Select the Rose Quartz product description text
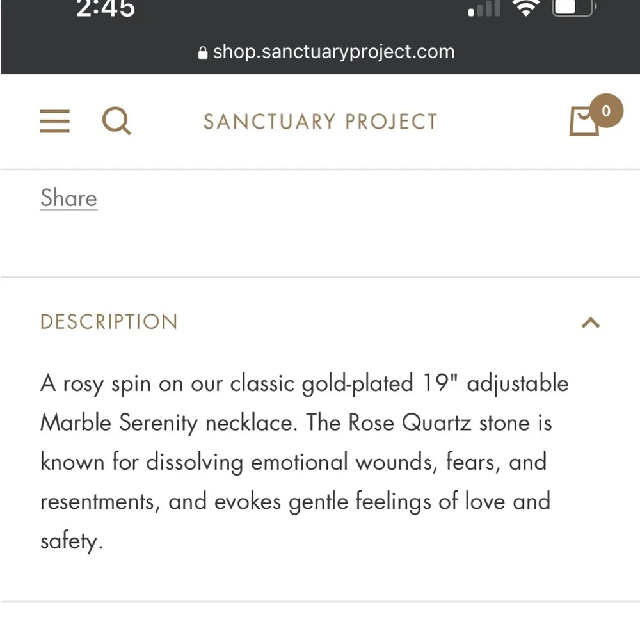Screen dimensions: 640x640 point(304,461)
